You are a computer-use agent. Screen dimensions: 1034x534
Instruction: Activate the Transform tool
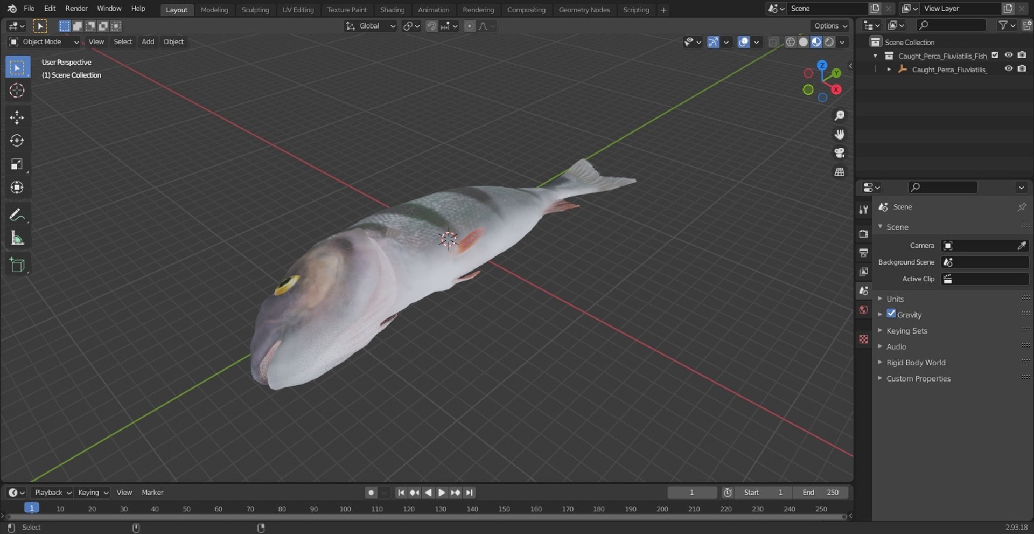[17, 188]
